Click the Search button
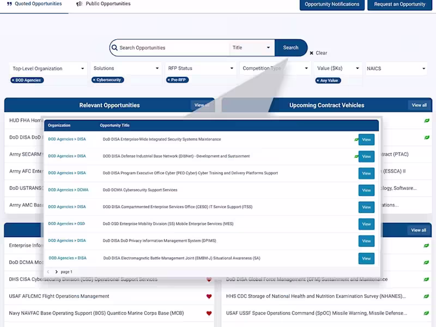 (x=290, y=48)
